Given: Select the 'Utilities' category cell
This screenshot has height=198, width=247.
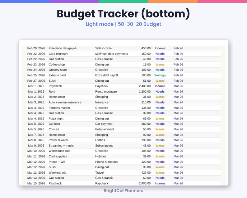Looking at the screenshot, I should point(100,140).
